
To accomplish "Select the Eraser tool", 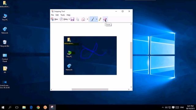I will 105,19.
